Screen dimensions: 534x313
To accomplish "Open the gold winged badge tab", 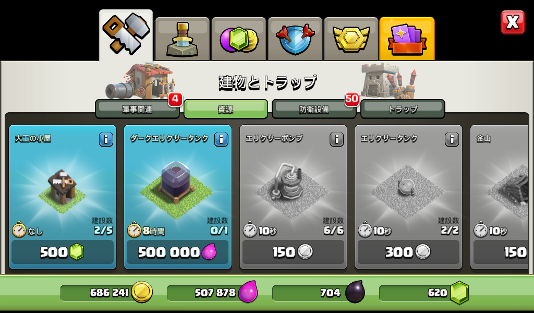I will click(x=351, y=39).
